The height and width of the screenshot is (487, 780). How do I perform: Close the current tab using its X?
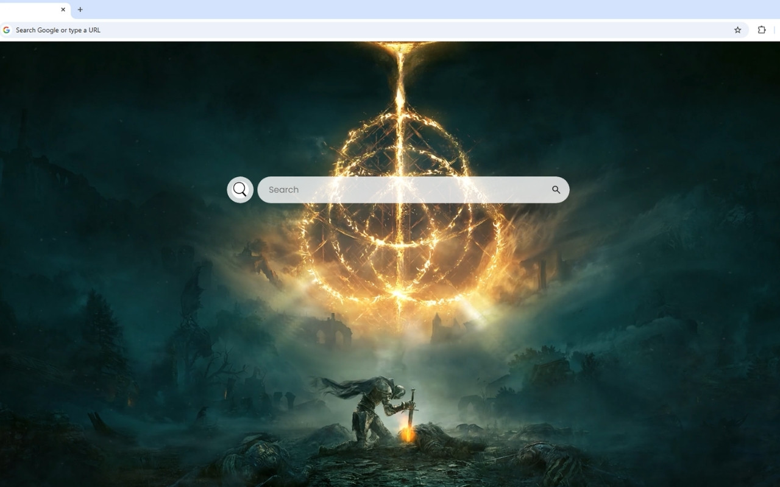[x=63, y=10]
